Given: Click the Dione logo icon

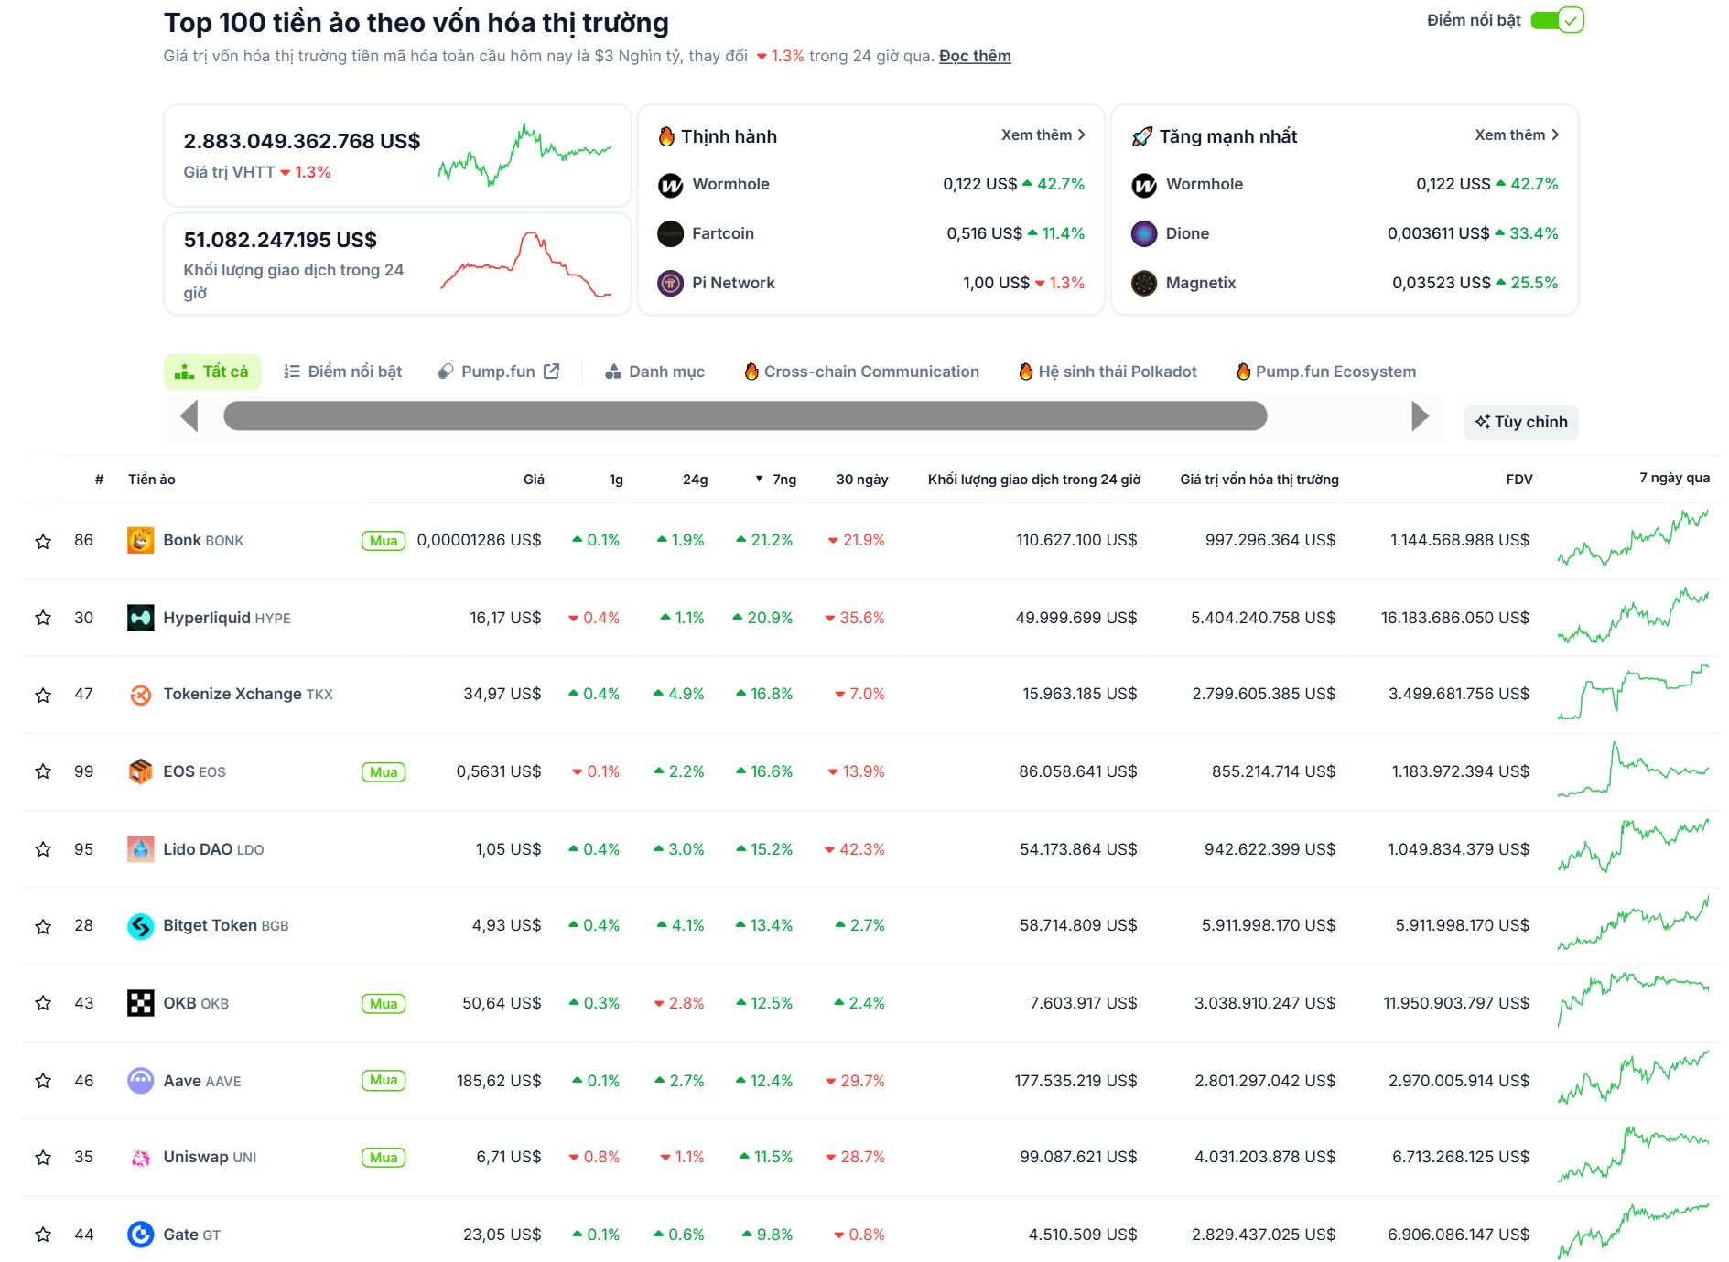Looking at the screenshot, I should coord(1144,234).
